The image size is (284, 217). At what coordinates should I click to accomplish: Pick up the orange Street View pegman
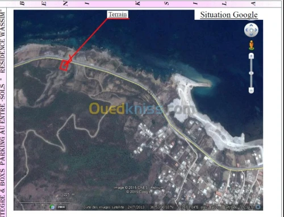coord(251,45)
